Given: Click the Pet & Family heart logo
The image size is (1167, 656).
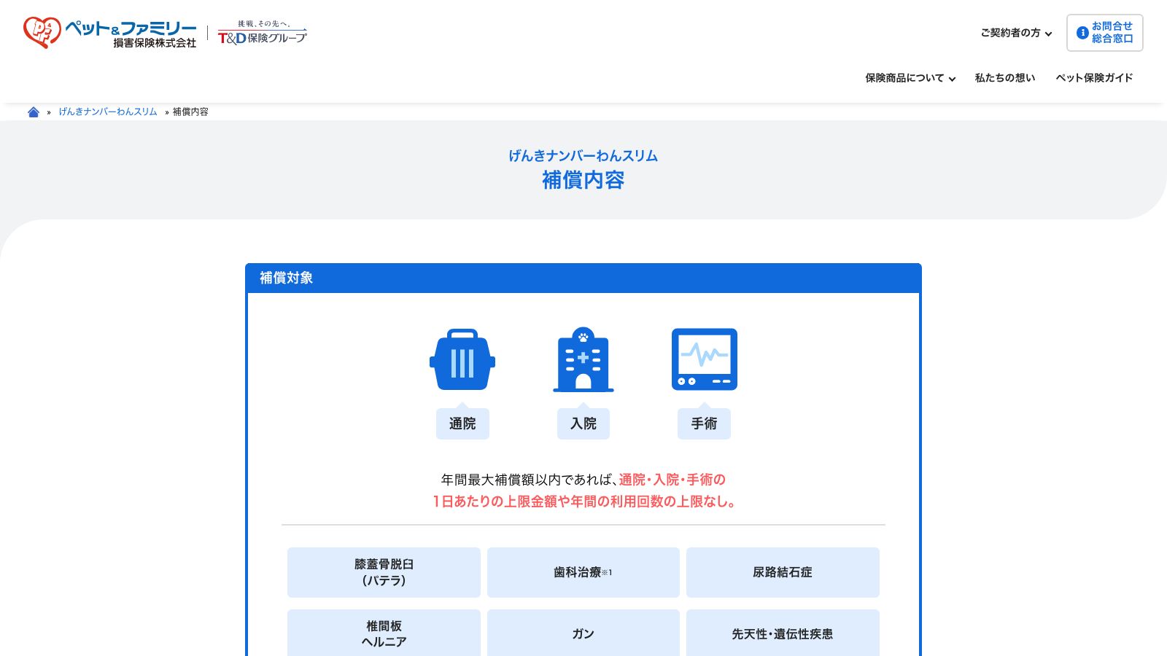Looking at the screenshot, I should [42, 32].
